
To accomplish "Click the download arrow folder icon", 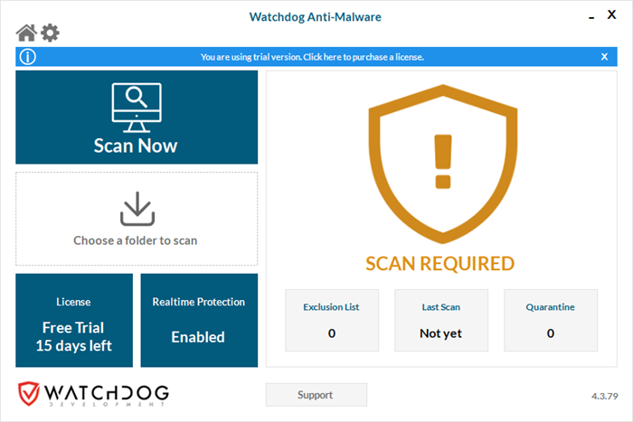I will pyautogui.click(x=137, y=209).
